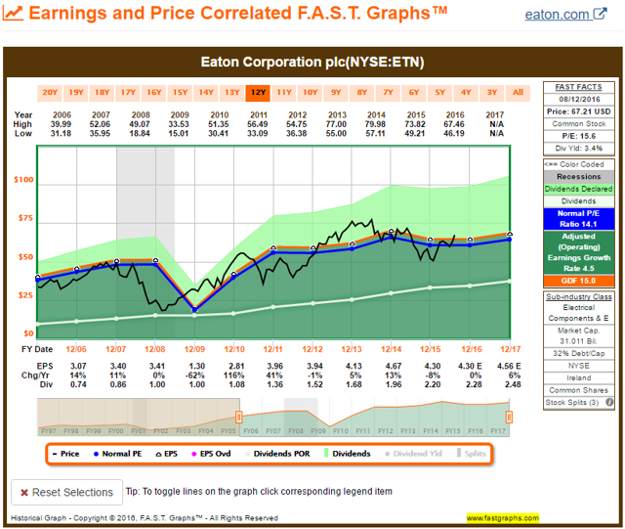The width and height of the screenshot is (625, 529).
Task: Toggle the Normal PE legend item
Action: (117, 454)
